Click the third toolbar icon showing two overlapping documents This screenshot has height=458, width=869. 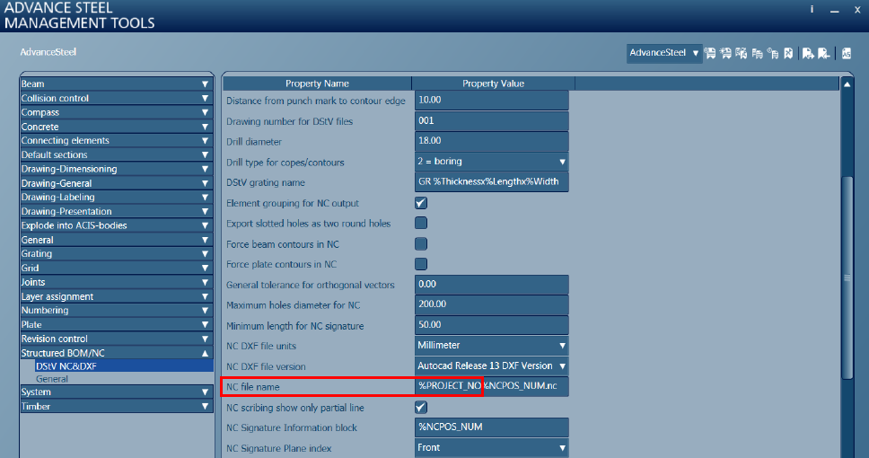point(741,53)
